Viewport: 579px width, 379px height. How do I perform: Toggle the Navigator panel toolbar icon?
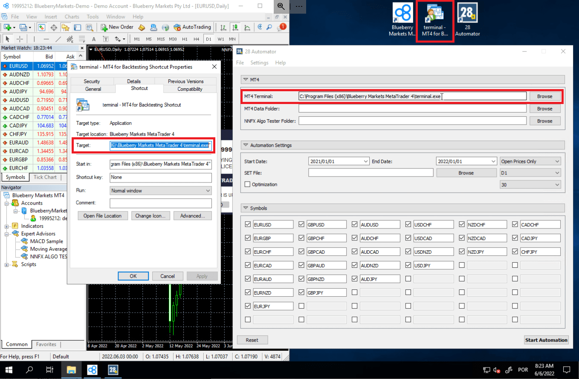(65, 27)
